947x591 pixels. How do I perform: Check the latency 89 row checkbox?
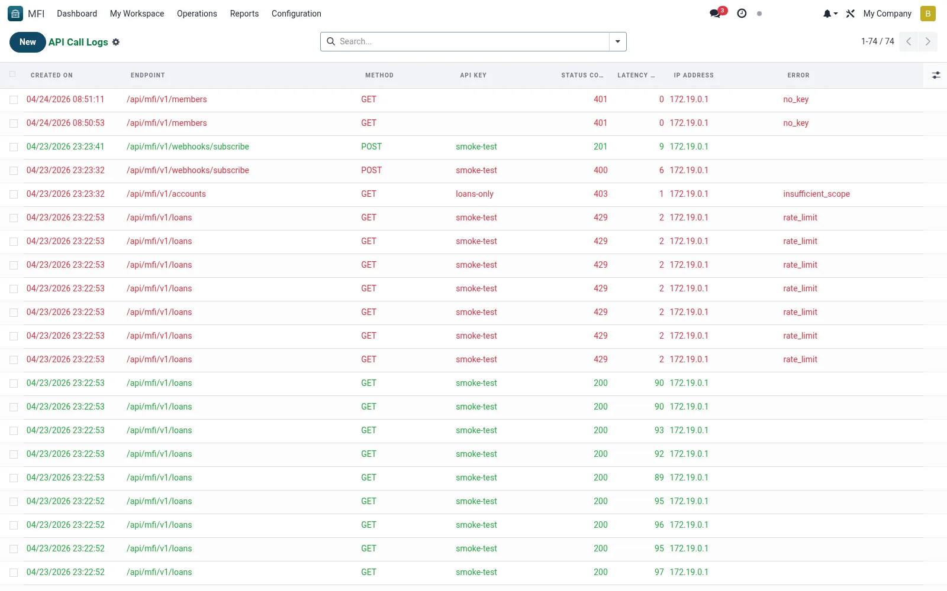tap(14, 478)
